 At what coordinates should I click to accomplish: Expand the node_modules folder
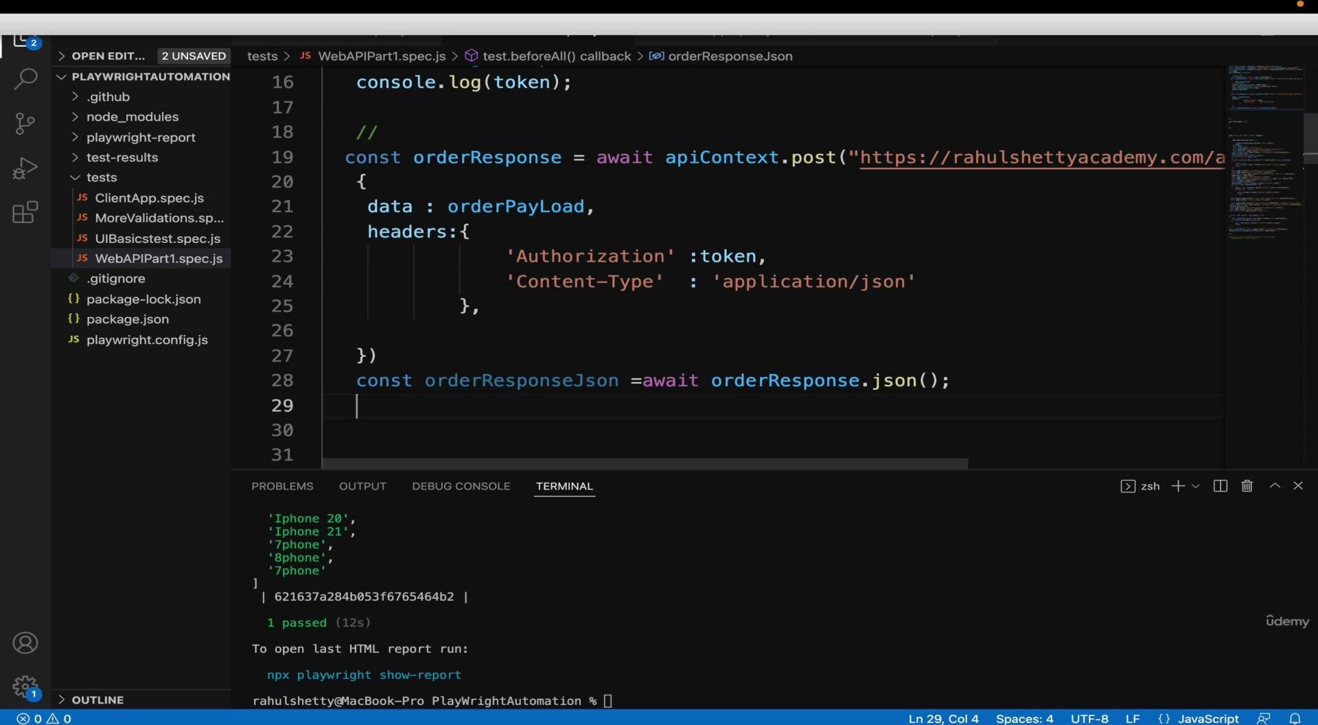(x=132, y=117)
